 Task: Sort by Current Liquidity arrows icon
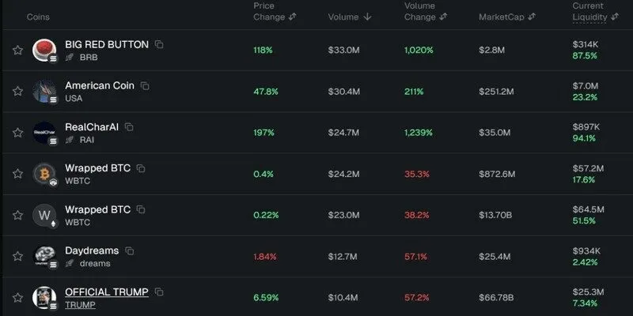[x=615, y=17]
